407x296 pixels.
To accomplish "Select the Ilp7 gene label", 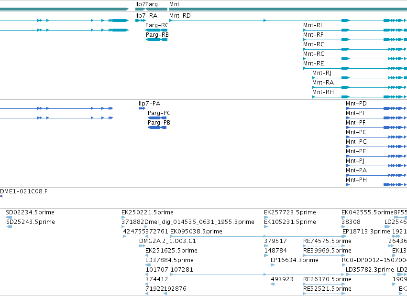I will pos(140,4).
